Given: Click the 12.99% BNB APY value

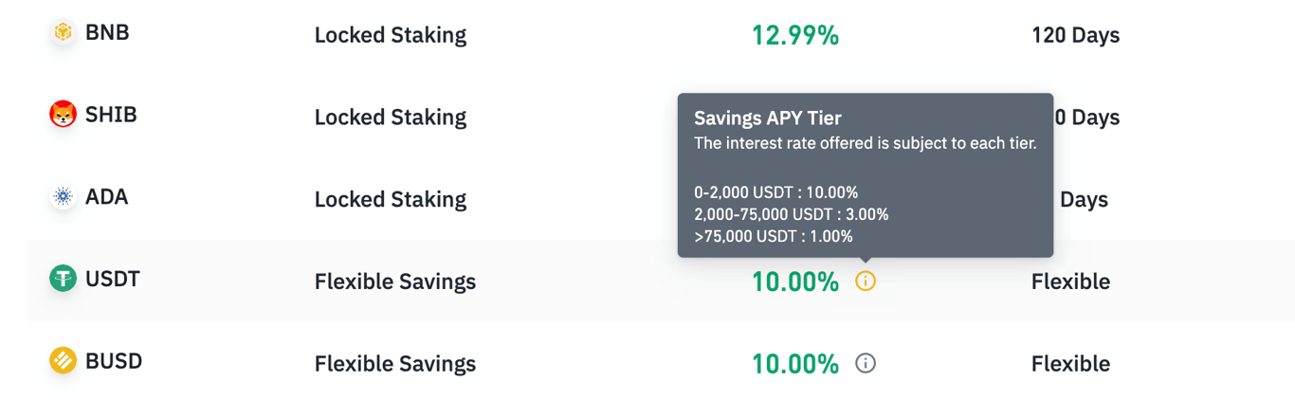Looking at the screenshot, I should tap(794, 35).
